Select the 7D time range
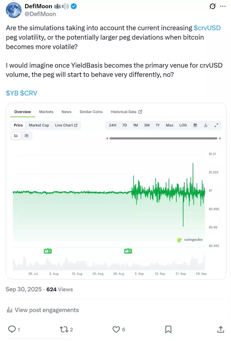The height and width of the screenshot is (341, 231). click(125, 125)
